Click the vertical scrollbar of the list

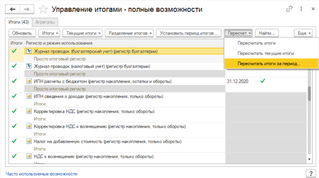[x=309, y=93]
